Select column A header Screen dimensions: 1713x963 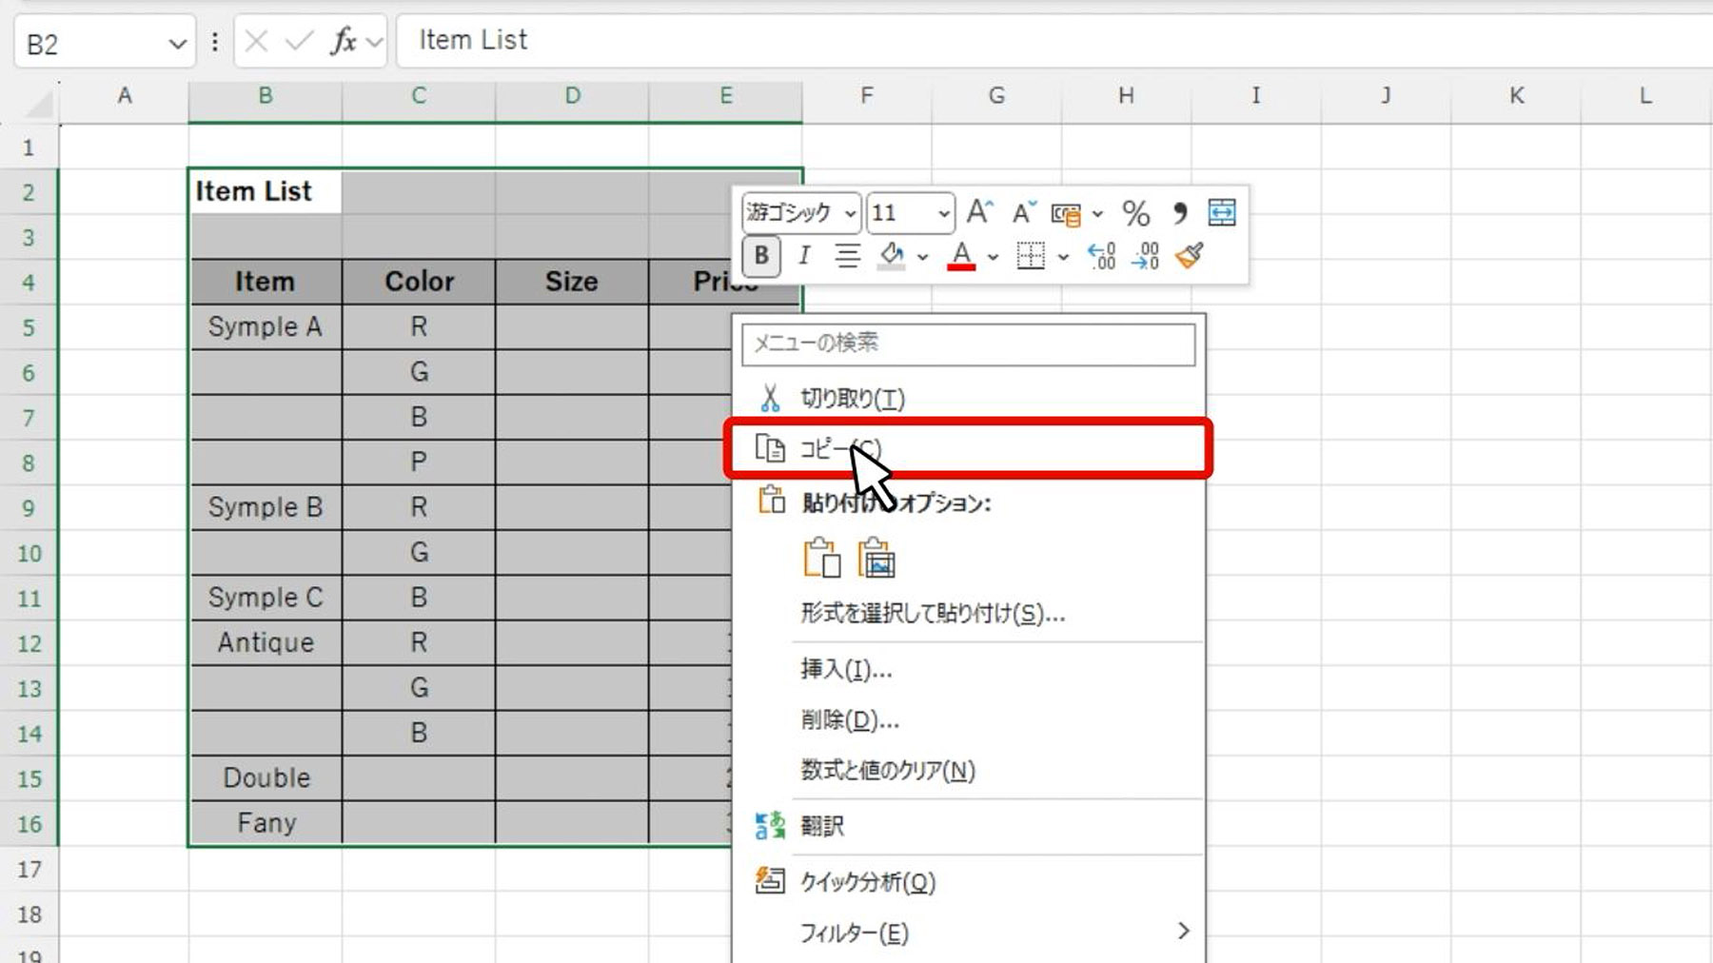[x=125, y=96]
